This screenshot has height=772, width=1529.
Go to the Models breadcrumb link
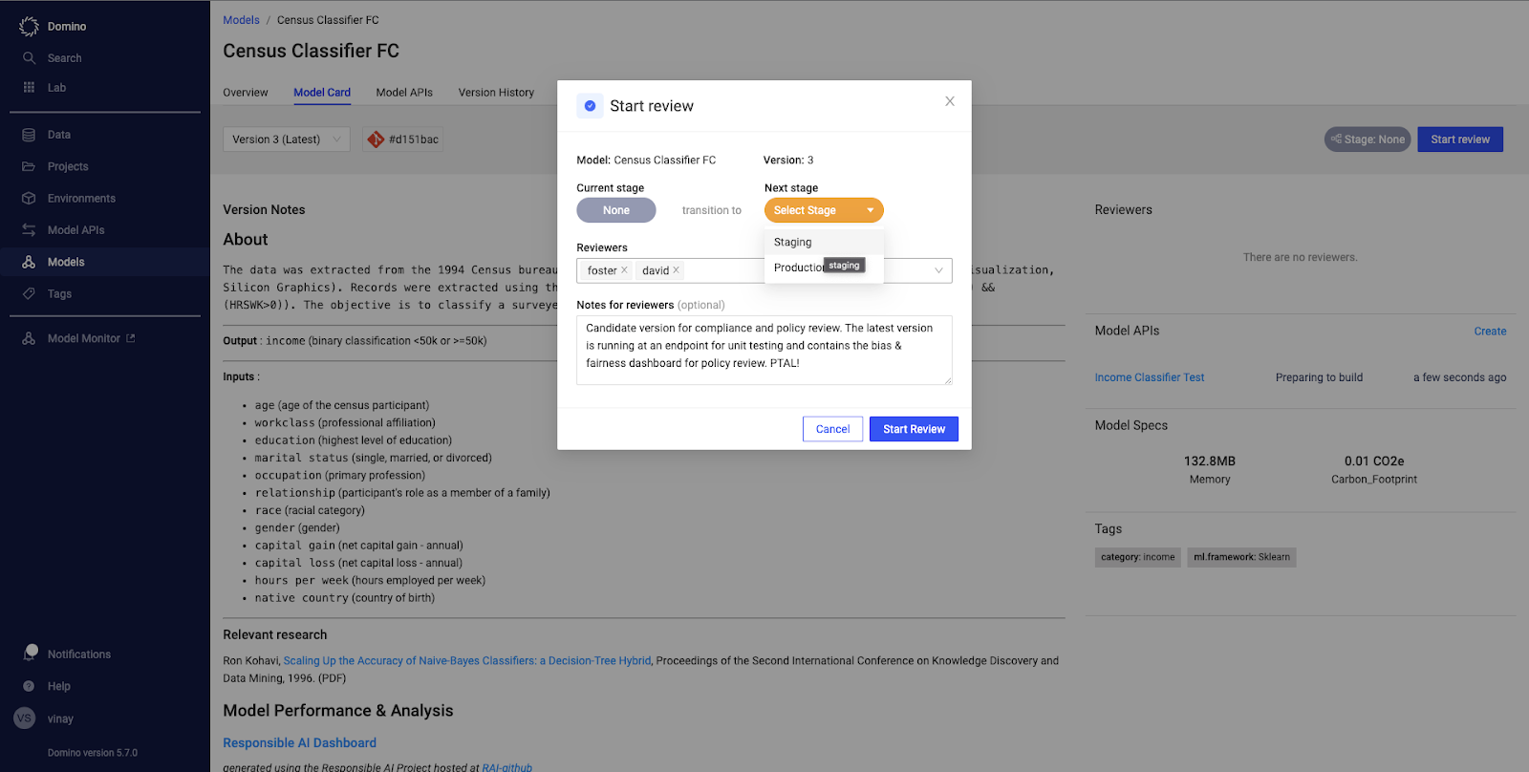[x=241, y=20]
